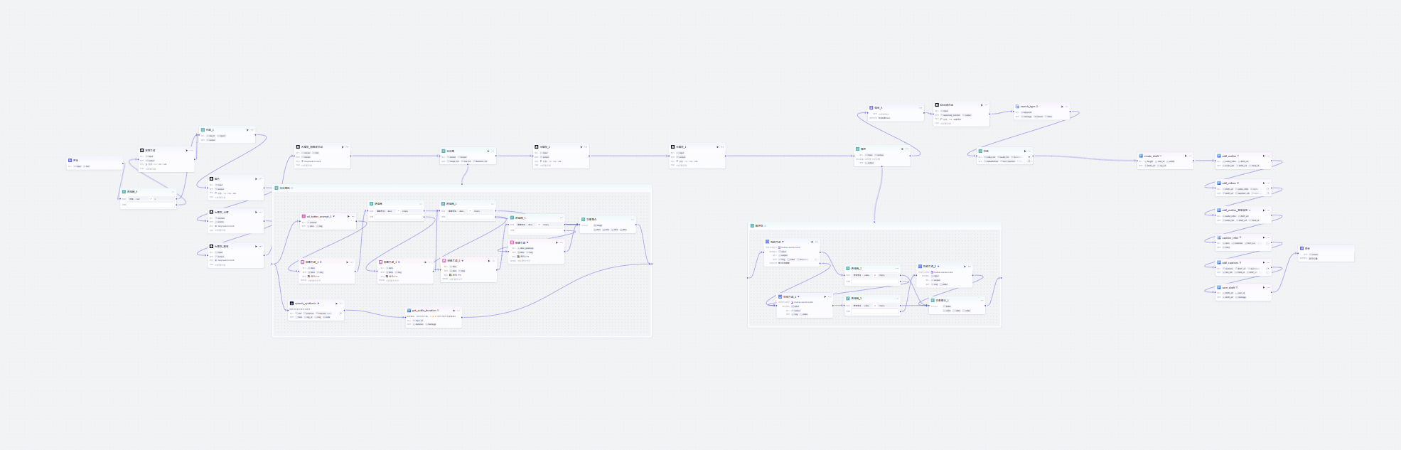
Task: Run the save_draft node
Action: click(x=1264, y=288)
